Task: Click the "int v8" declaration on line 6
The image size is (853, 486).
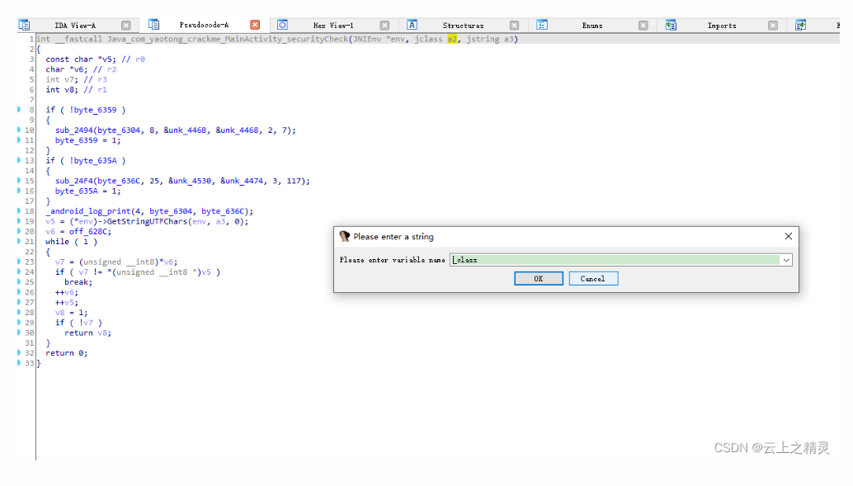Action: [x=62, y=90]
